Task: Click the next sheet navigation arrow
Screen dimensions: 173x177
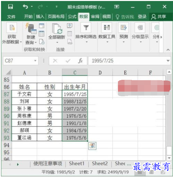Action: pos(18,164)
